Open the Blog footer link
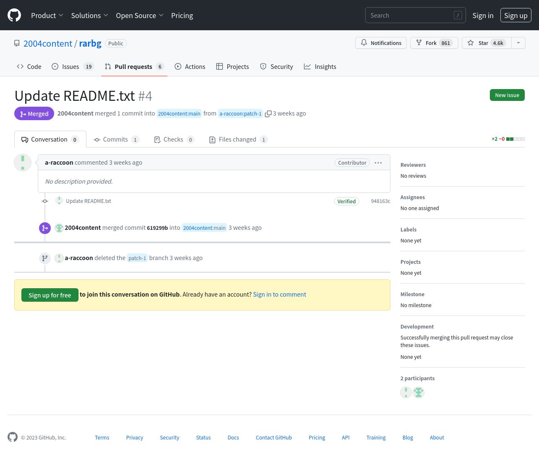Screen dimensions: 539x463 coord(408,437)
